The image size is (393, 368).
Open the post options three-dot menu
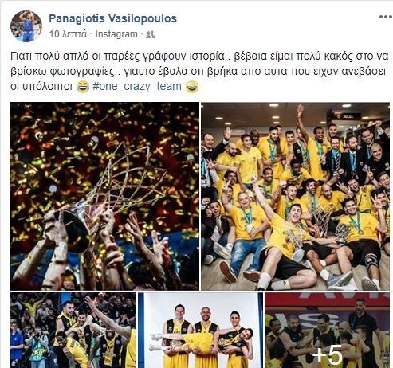(x=385, y=17)
